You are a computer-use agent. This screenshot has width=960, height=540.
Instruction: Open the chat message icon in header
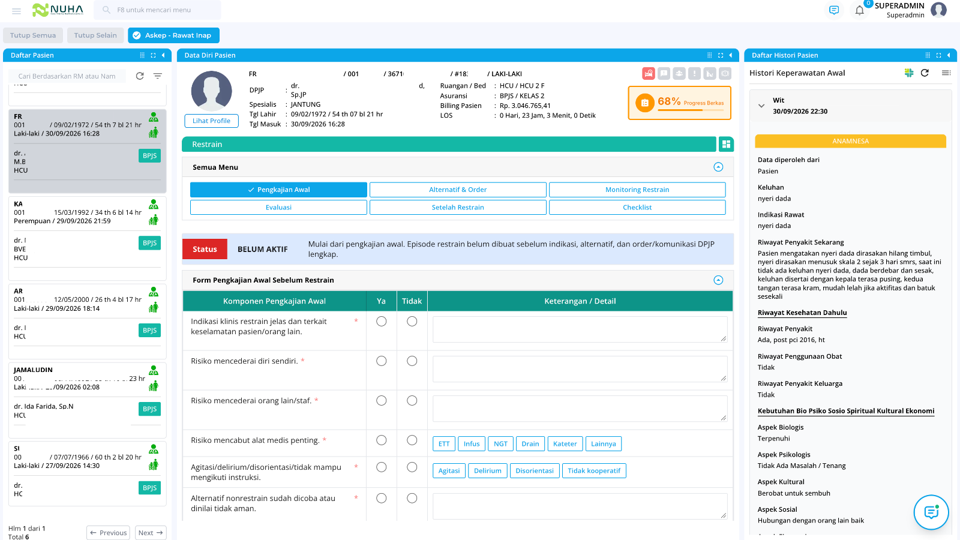click(834, 10)
